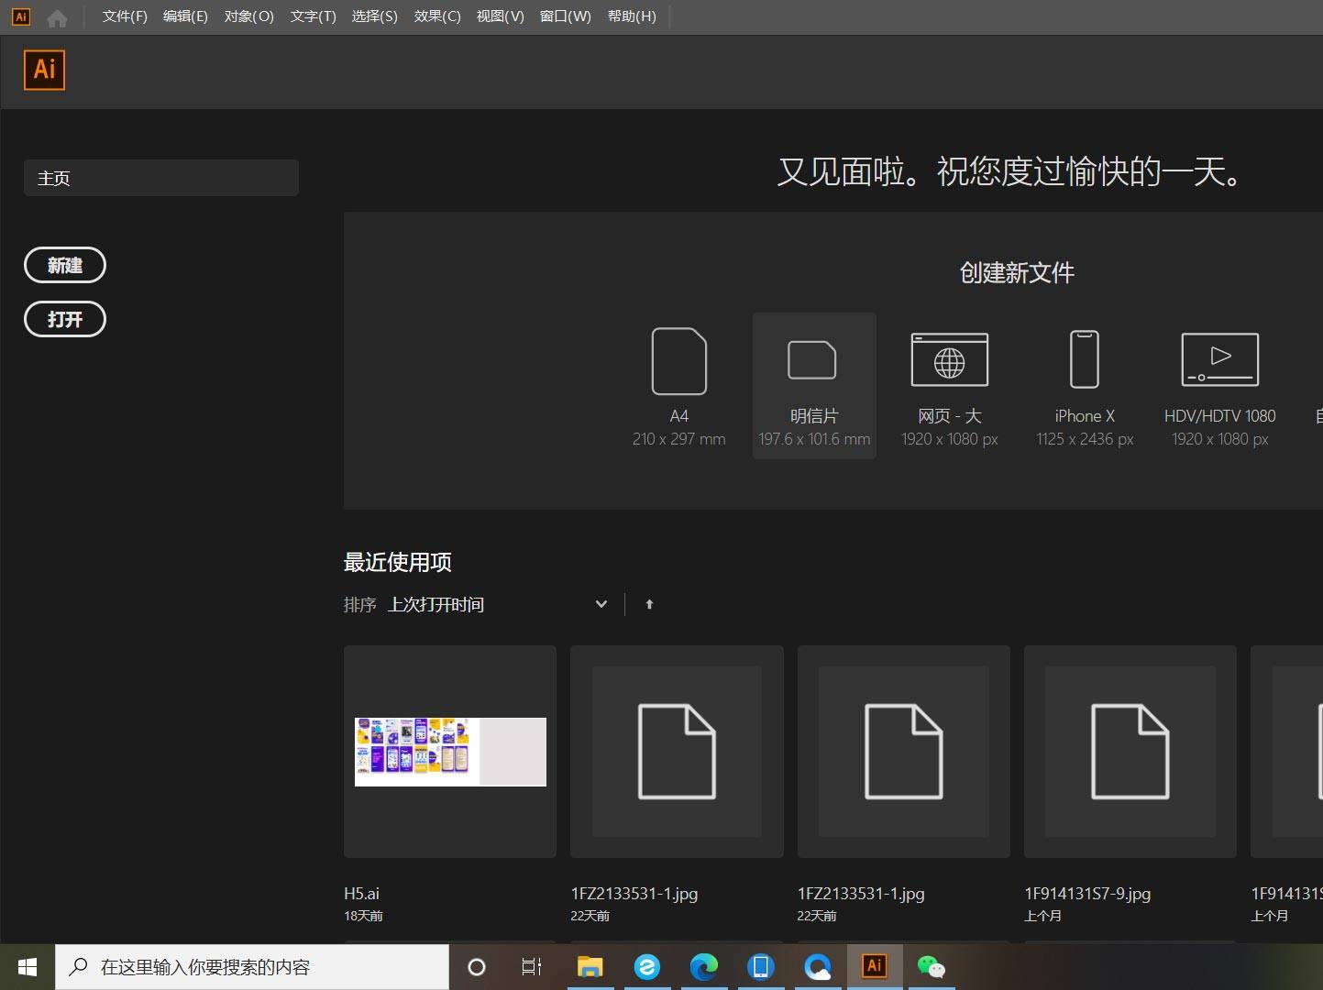Viewport: 1323px width, 990px height.
Task: Pick the iPhone X preset icon
Action: tap(1085, 360)
